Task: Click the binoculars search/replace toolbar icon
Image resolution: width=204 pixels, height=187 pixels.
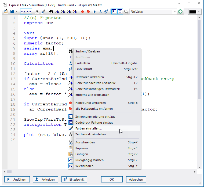Action: point(51,12)
